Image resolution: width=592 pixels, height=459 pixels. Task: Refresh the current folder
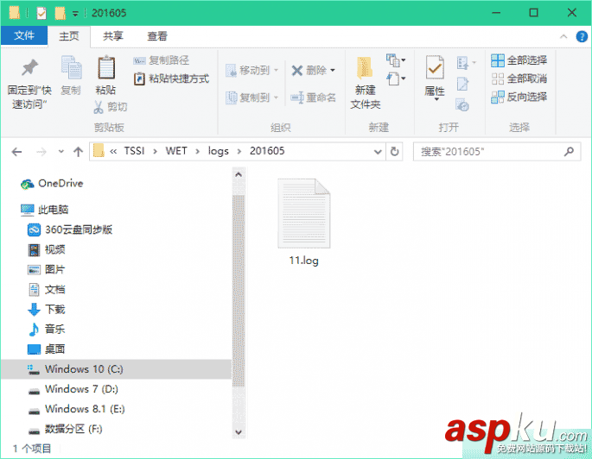(395, 152)
